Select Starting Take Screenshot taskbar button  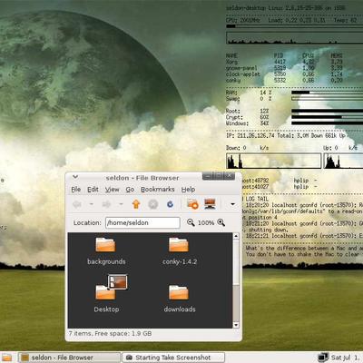pos(173,358)
